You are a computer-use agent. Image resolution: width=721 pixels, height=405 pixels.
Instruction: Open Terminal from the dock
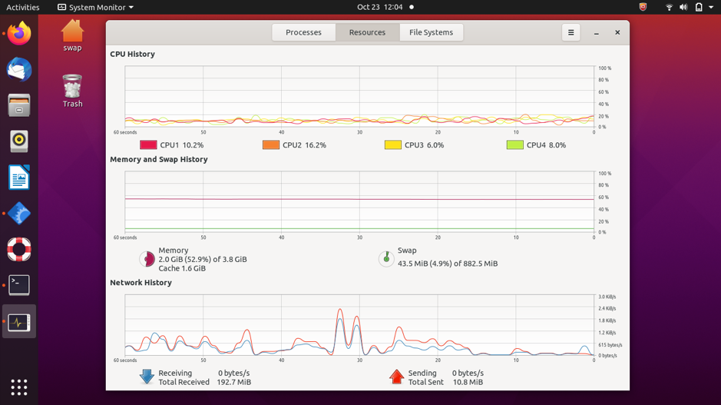[x=19, y=285]
